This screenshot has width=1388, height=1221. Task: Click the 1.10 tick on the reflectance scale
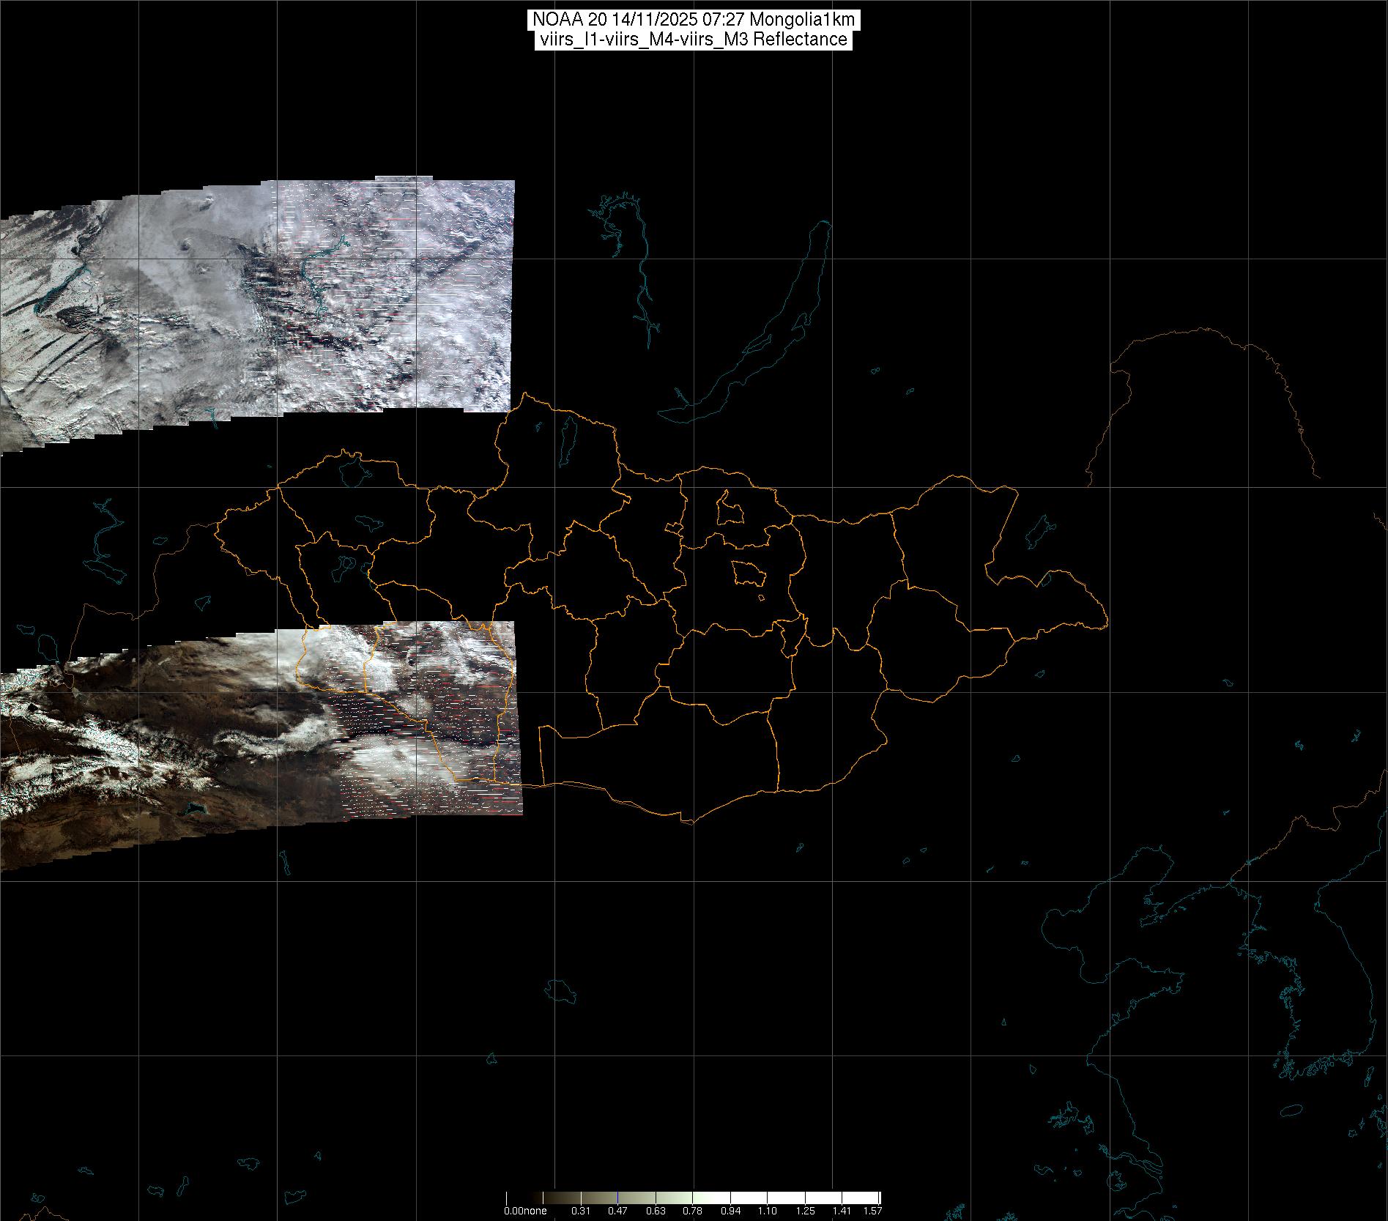(767, 1210)
